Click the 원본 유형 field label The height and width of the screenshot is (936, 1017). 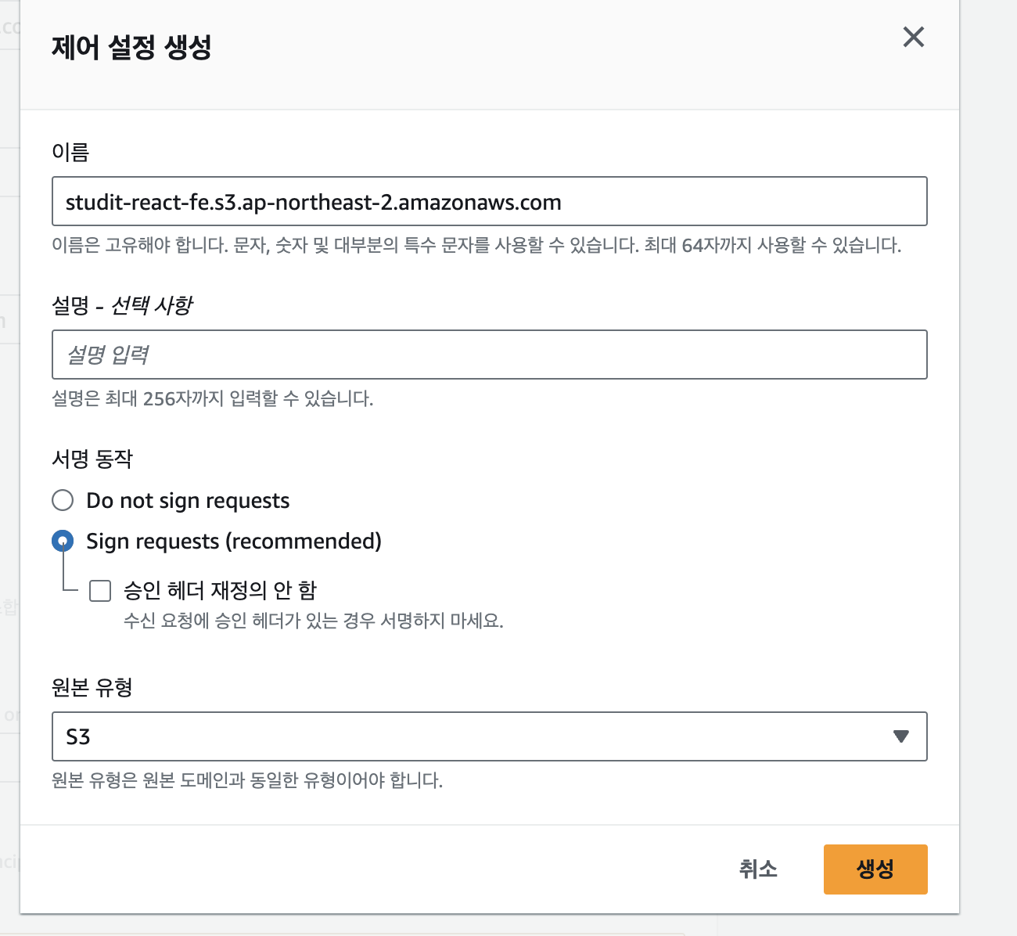click(92, 687)
